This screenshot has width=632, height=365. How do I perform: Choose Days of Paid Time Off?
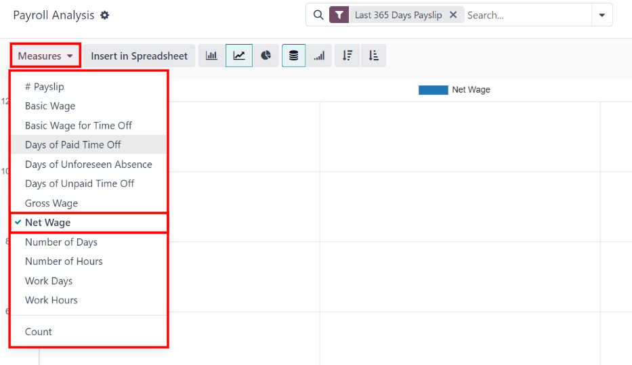(x=73, y=145)
